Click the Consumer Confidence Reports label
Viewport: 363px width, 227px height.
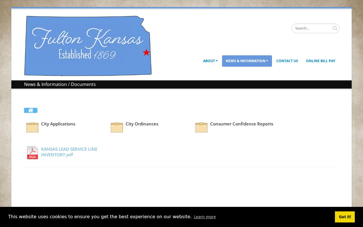pos(242,124)
